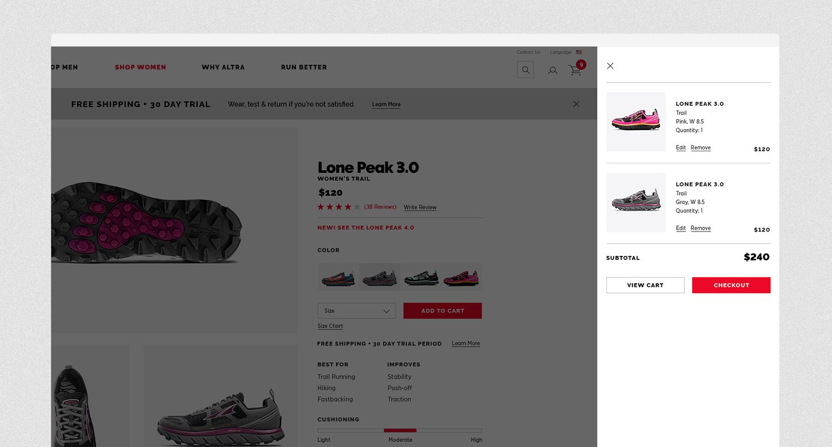Click the Hiking text
Screen dimensions: 832x447
point(326,388)
